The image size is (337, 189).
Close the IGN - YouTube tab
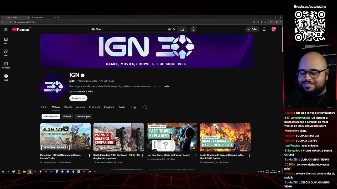(28, 17)
